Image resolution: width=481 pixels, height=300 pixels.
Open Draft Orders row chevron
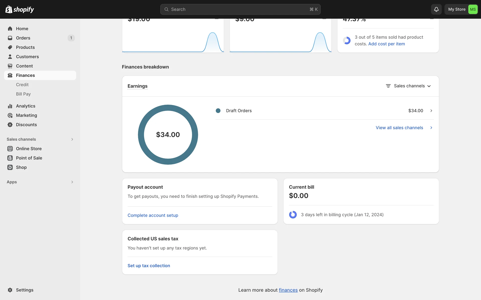coord(431,110)
